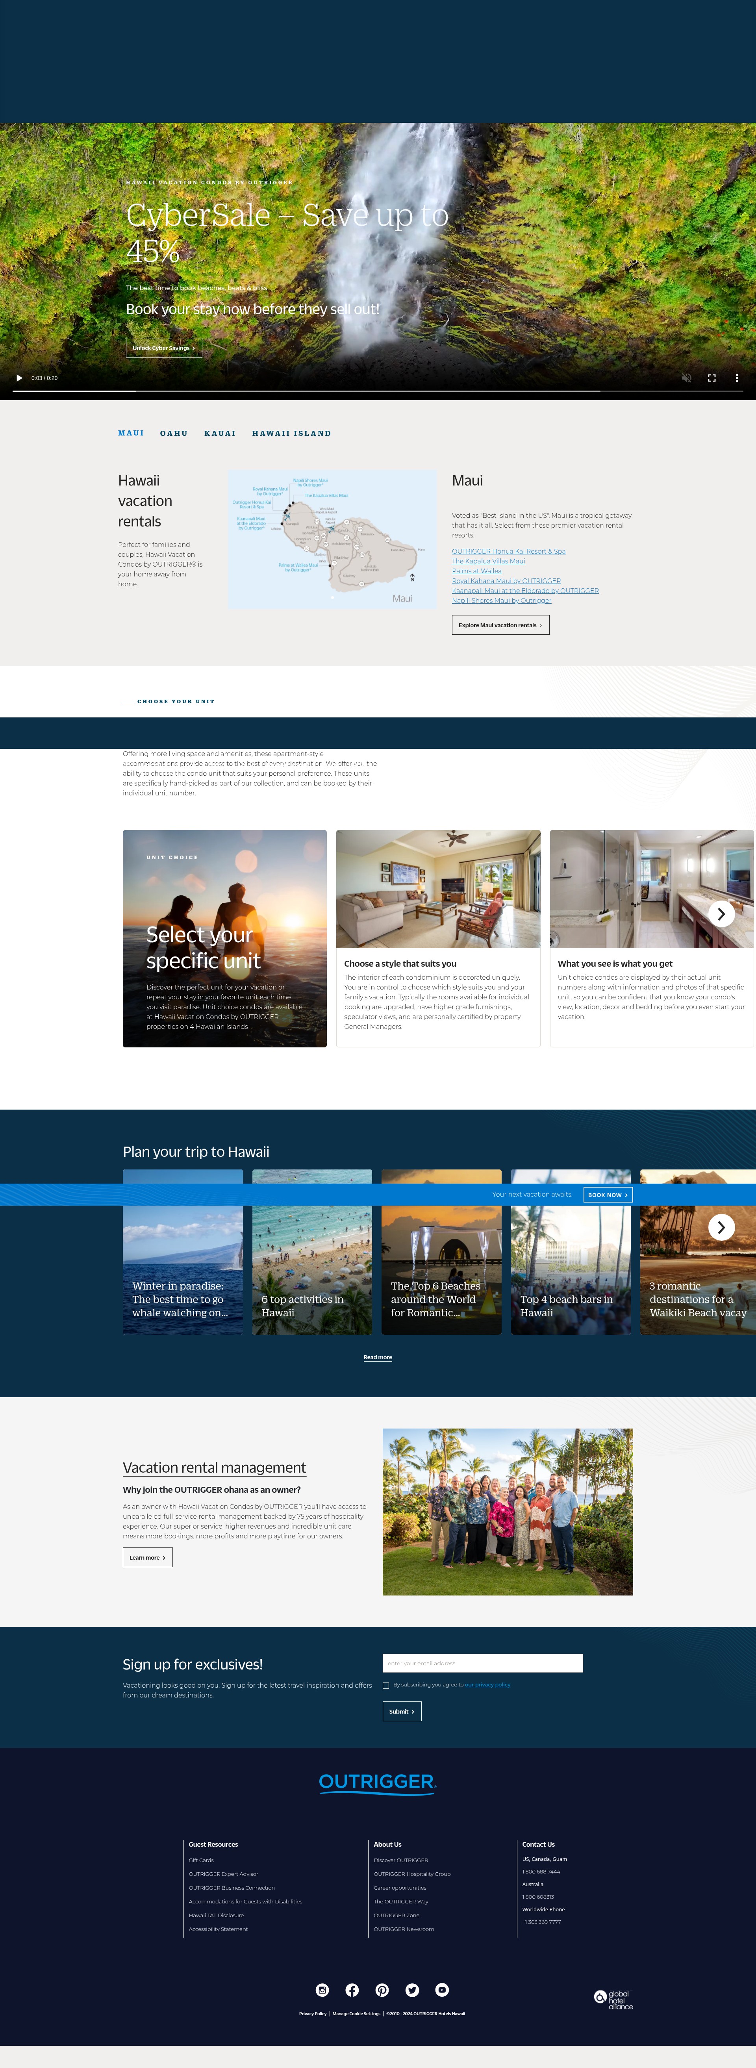
Task: Click Unlock Cyber Savings button
Action: point(164,348)
